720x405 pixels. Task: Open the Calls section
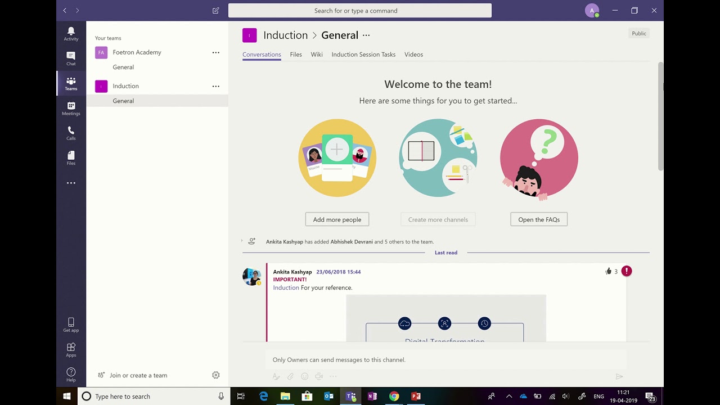pyautogui.click(x=71, y=133)
